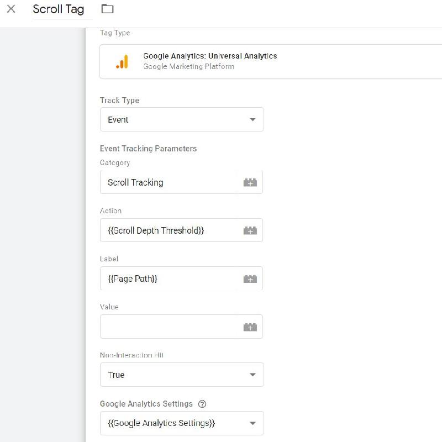Click the empty Value input field
Viewport: 442px width, 442px height.
click(169, 327)
